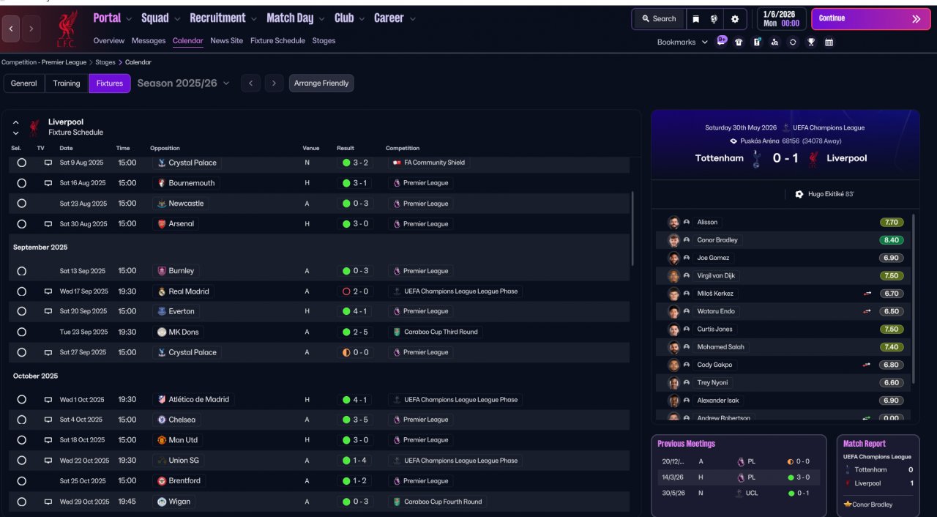Click the goal icon beside Hugo Ekitiké

click(799, 194)
